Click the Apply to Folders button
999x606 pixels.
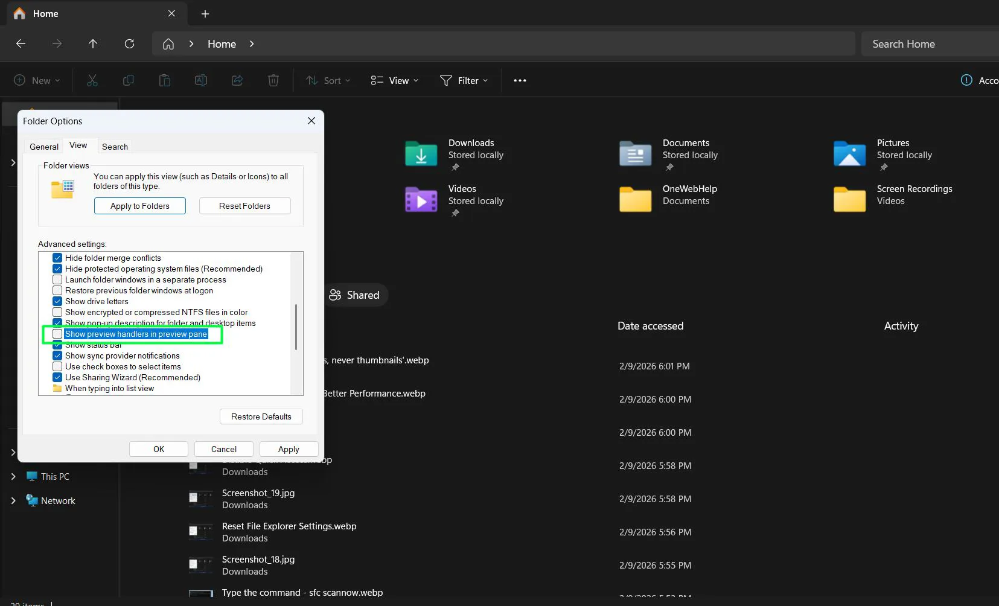pyautogui.click(x=139, y=205)
